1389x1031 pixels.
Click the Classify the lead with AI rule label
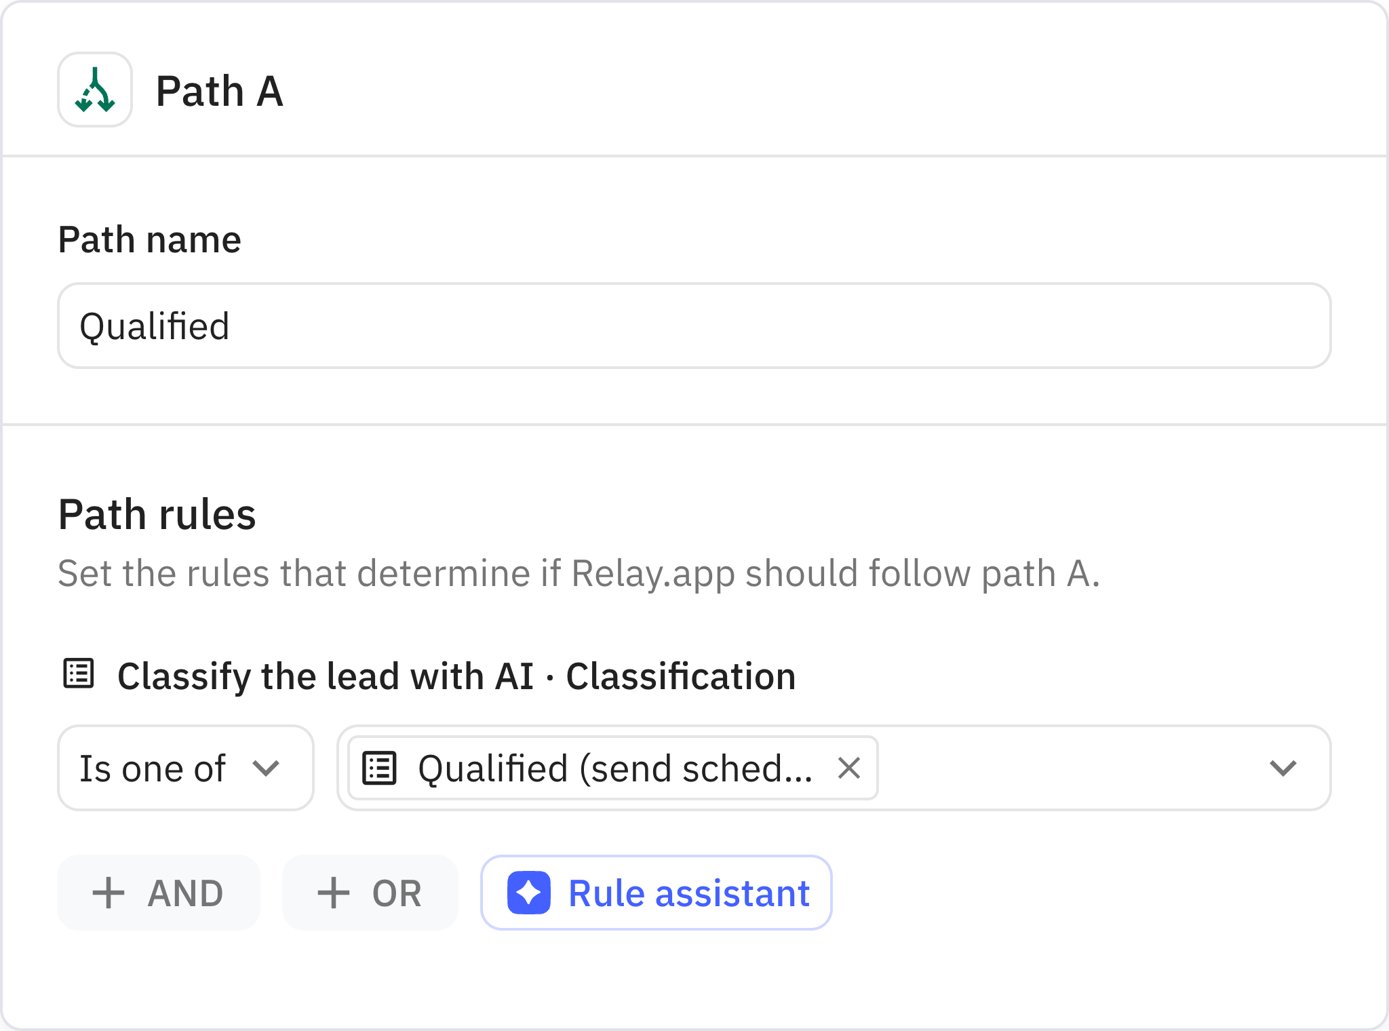click(x=456, y=674)
